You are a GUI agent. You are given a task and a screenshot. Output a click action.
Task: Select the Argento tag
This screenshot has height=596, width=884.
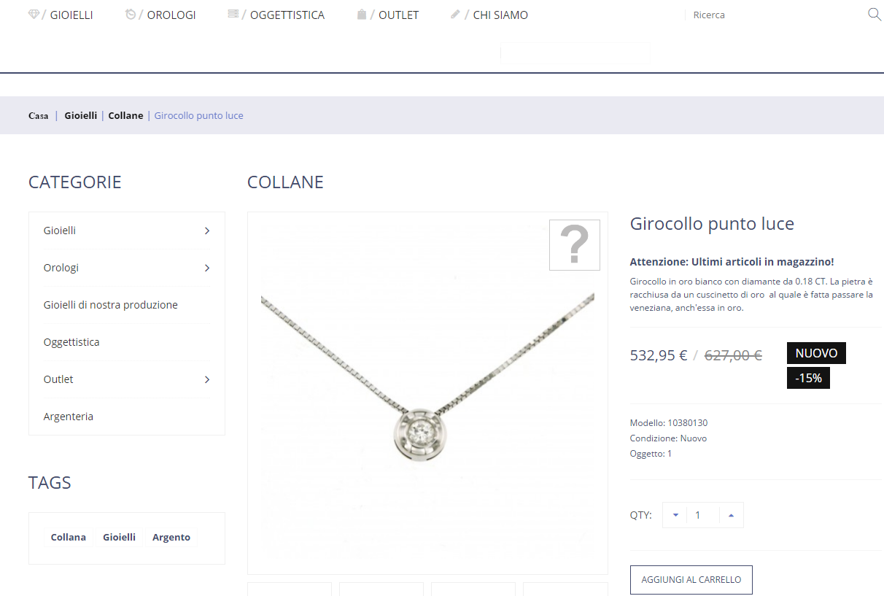pyautogui.click(x=171, y=537)
